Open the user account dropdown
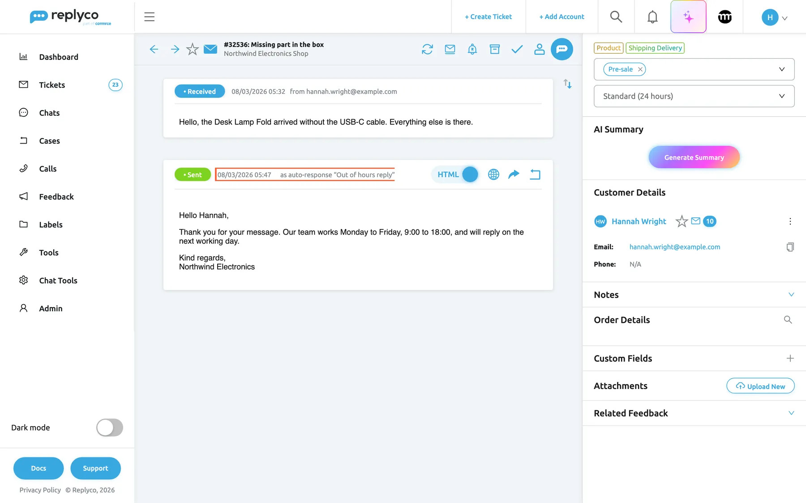Image resolution: width=806 pixels, height=503 pixels. click(x=775, y=17)
